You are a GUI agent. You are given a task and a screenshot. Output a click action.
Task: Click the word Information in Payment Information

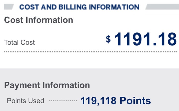pyautogui.click(x=66, y=85)
